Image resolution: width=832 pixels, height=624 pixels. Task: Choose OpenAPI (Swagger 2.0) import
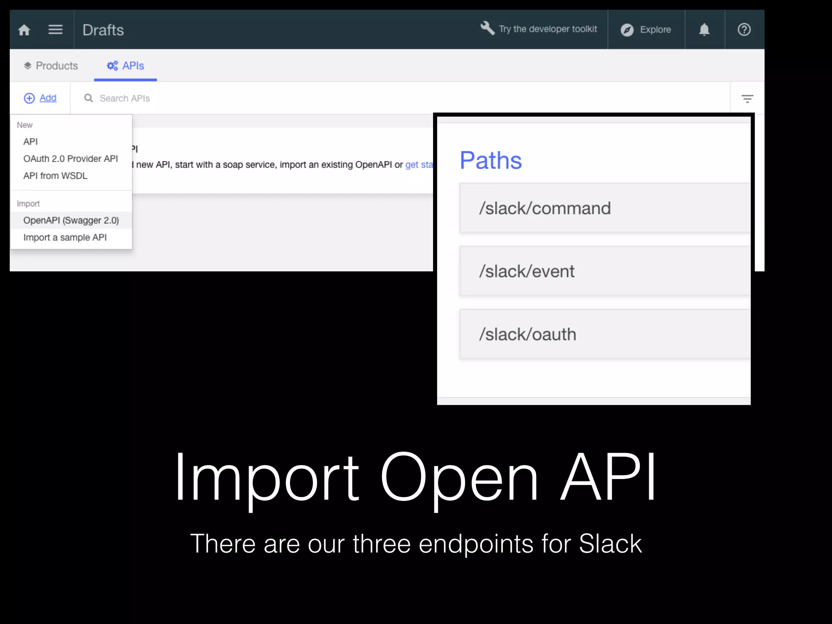71,221
